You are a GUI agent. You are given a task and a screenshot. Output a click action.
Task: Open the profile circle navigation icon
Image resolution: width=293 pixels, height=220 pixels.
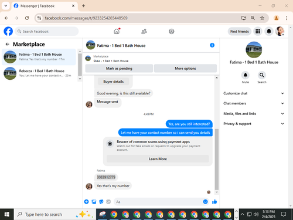172,31
